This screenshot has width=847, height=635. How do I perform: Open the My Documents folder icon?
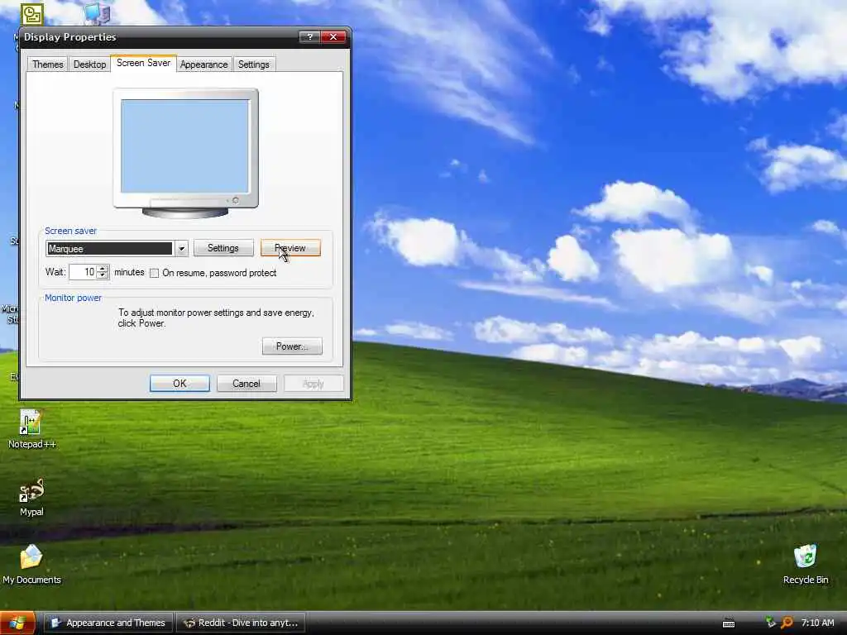click(x=31, y=565)
